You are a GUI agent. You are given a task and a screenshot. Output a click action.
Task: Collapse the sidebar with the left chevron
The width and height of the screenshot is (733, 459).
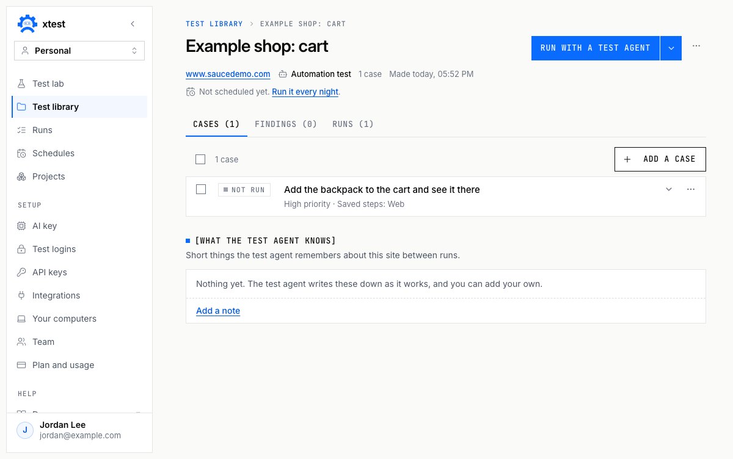[x=133, y=24]
